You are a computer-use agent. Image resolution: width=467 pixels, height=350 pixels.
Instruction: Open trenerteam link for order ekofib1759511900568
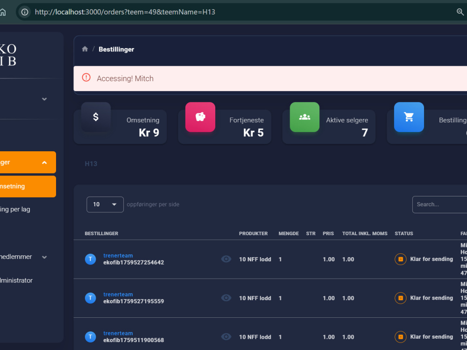[118, 333]
